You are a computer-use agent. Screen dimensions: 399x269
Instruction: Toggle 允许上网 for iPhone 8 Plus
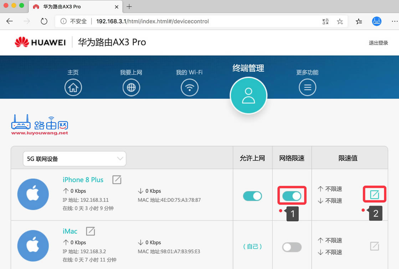coord(252,196)
